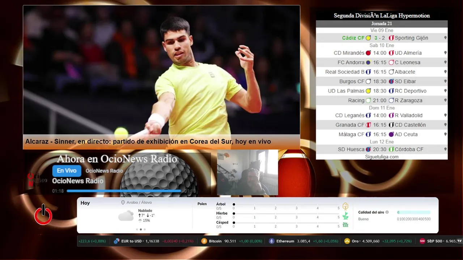Viewport: 463px width, 260px height.
Task: Seek in the radio progress bar
Action: pyautogui.click(x=124, y=191)
